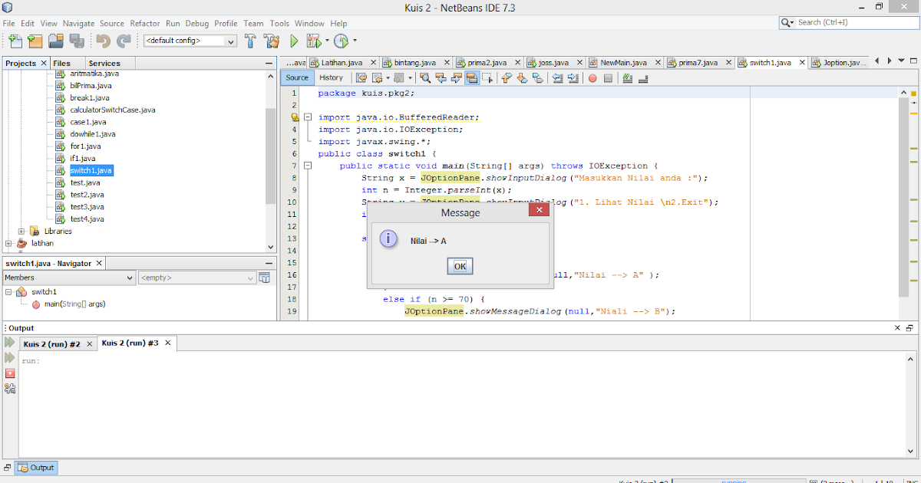Select main(String[] args) in Navigator
The image size is (921, 483).
click(74, 304)
